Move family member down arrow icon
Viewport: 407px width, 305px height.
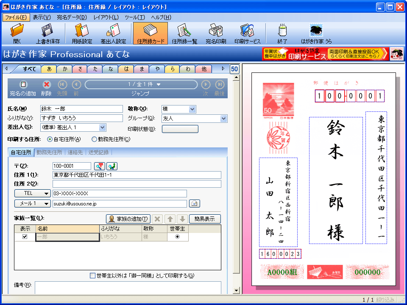182,219
